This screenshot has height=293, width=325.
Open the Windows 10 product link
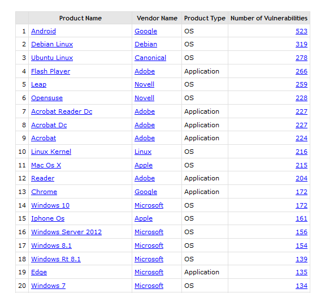tap(50, 205)
